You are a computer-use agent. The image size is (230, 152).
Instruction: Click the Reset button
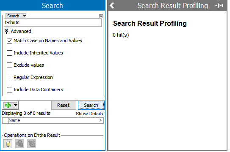64,105
